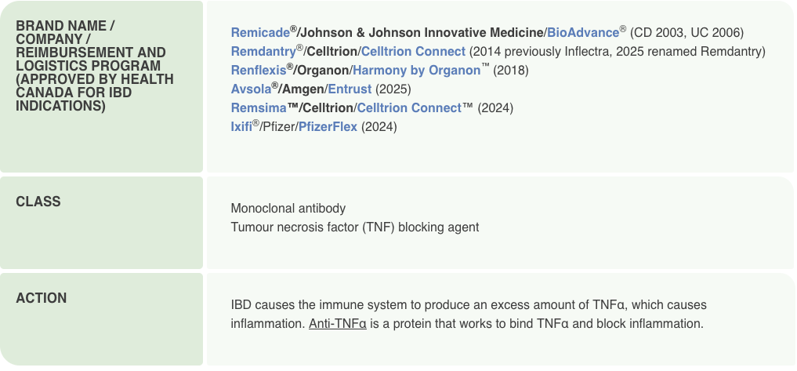Viewport: 797px width, 371px height.
Task: Open the Remicade brand link
Action: (x=259, y=33)
